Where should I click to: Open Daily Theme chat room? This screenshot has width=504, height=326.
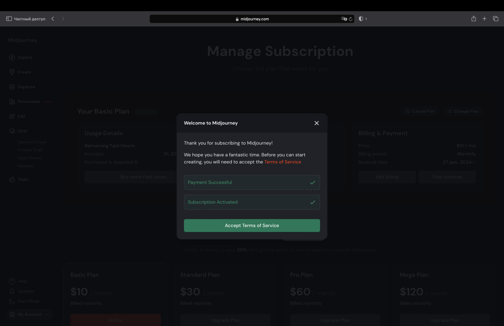29,158
